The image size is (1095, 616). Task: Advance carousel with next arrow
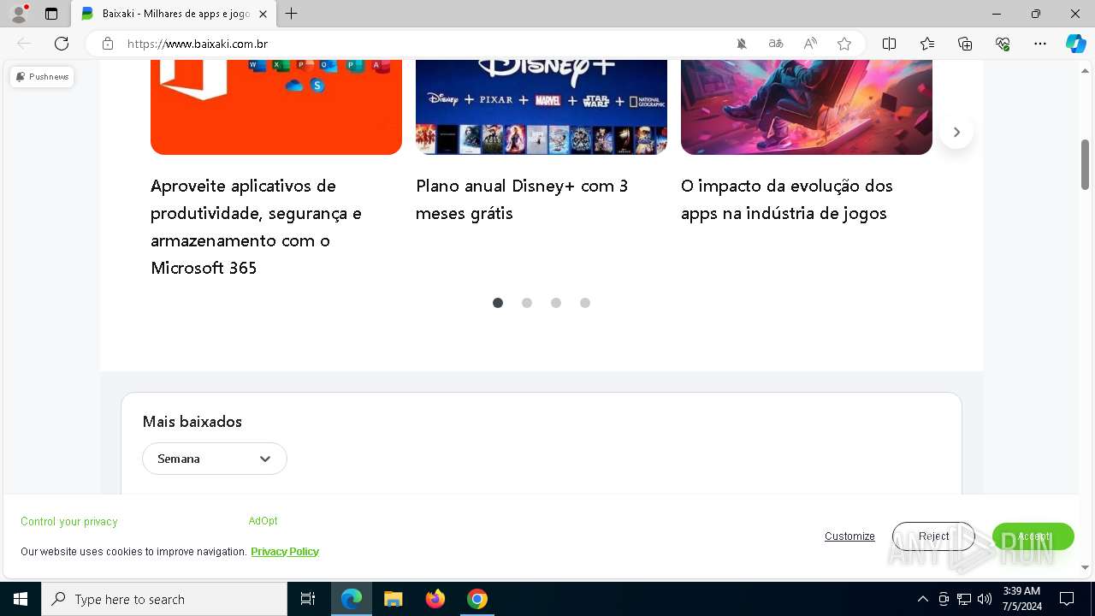[956, 132]
